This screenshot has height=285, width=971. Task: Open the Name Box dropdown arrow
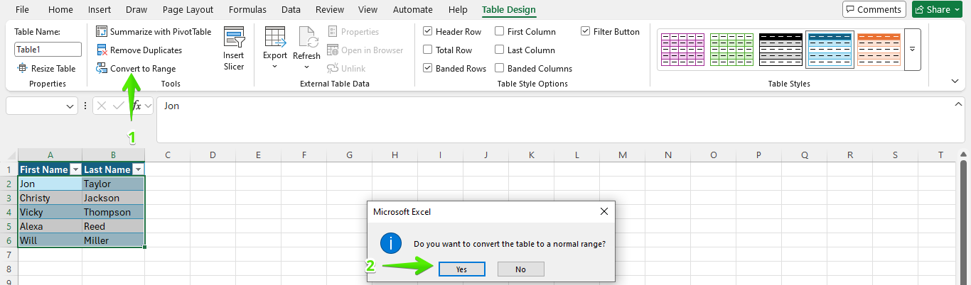click(70, 106)
